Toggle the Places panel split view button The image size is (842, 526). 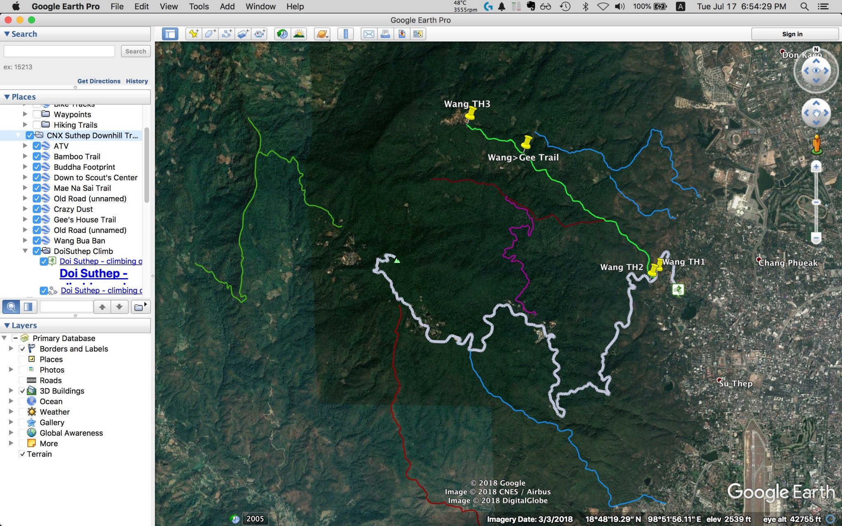[28, 307]
